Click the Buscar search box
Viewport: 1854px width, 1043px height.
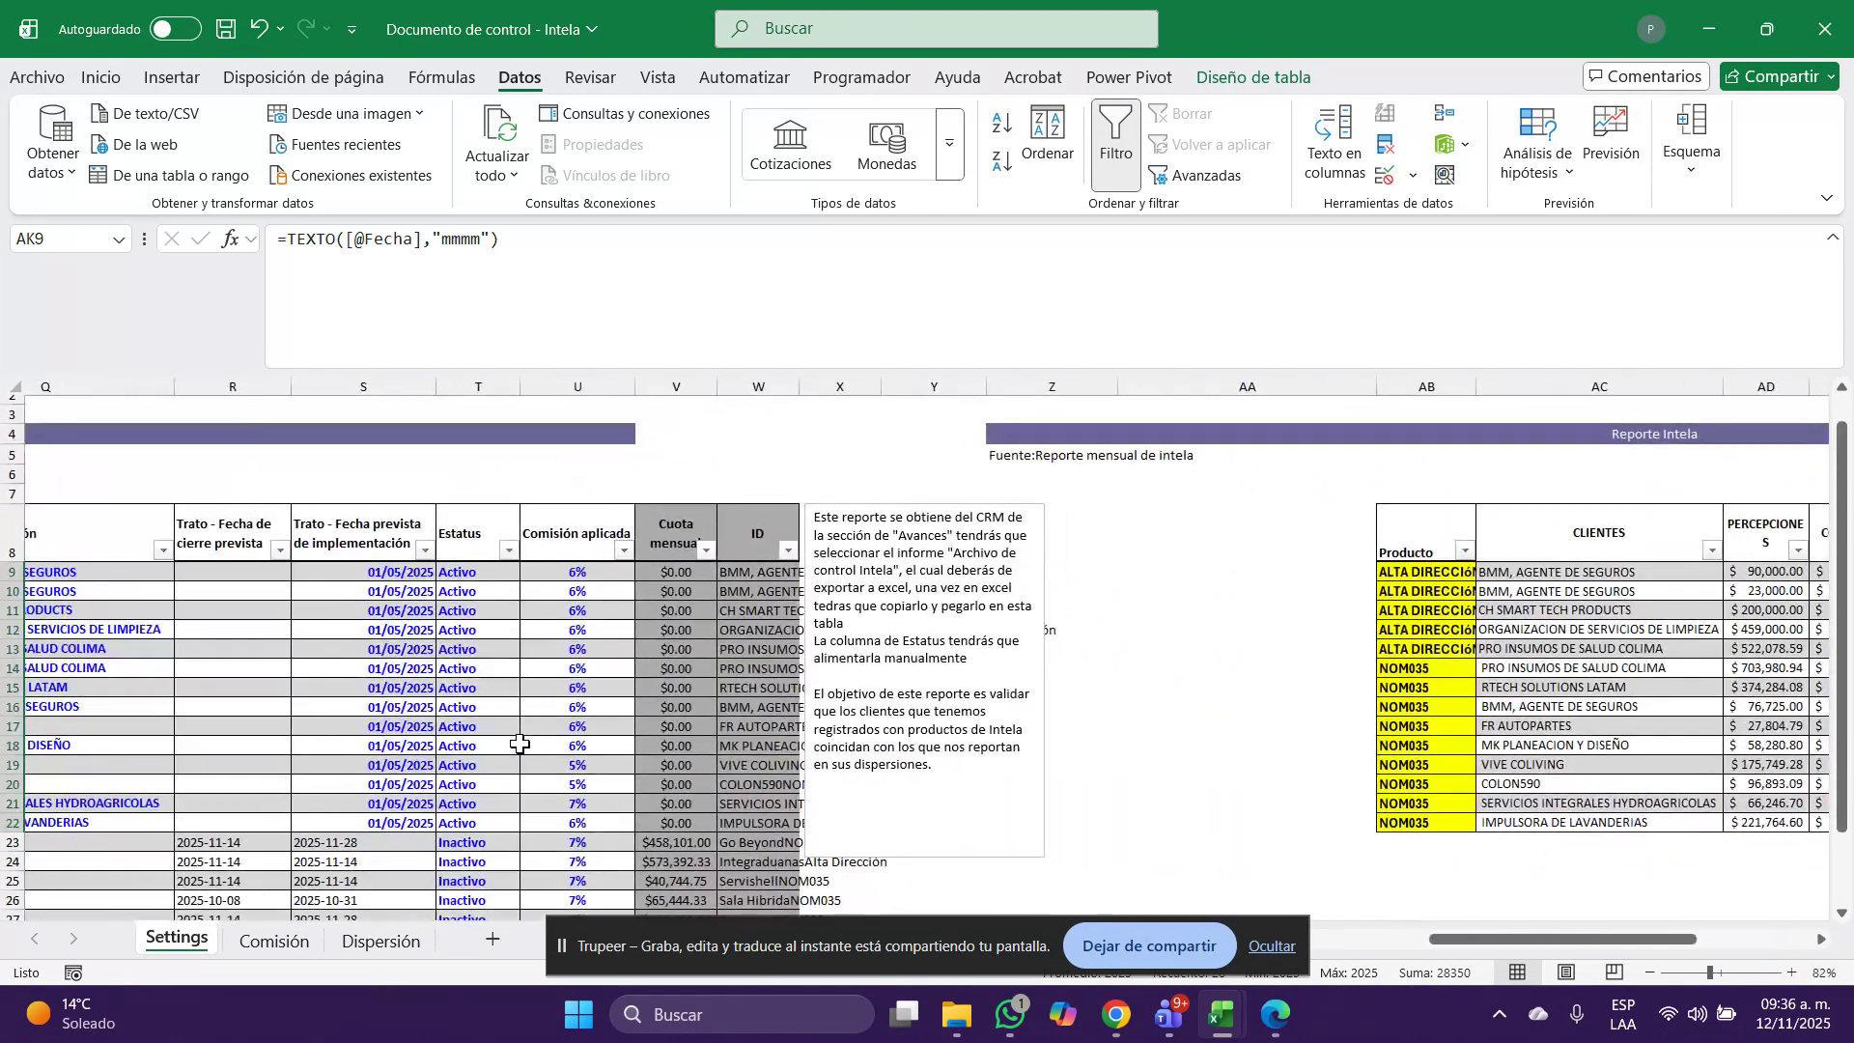(936, 28)
